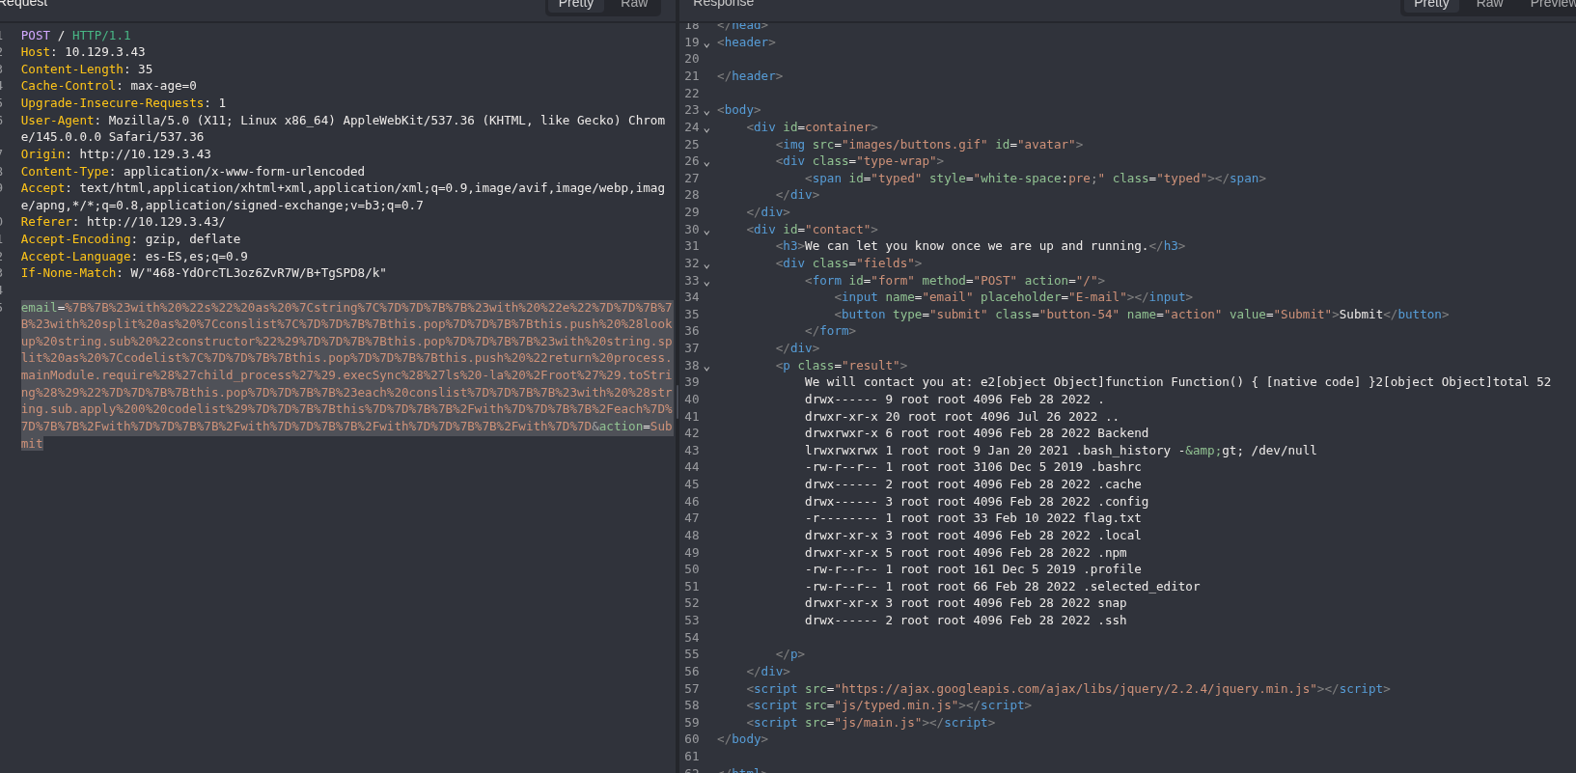Click the images/buttons.gif img tag line
The width and height of the screenshot is (1576, 773).
[x=929, y=145]
